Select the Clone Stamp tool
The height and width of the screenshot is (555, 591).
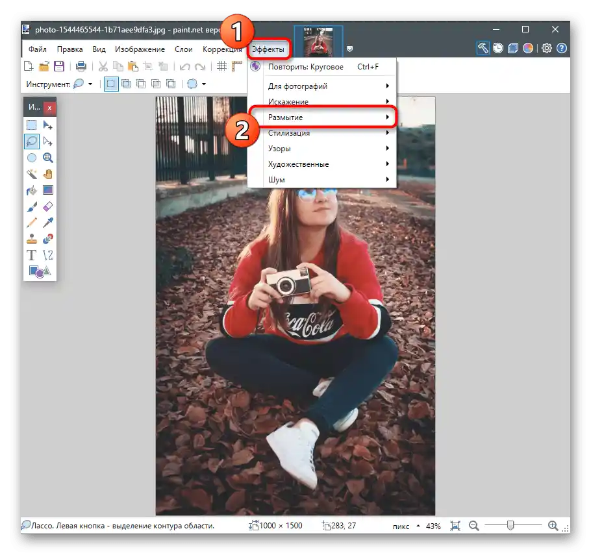point(32,239)
